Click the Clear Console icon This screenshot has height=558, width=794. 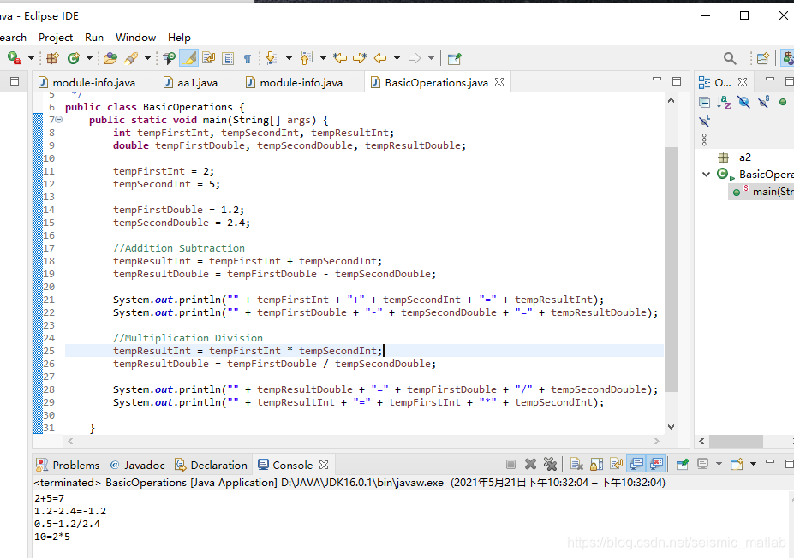[x=576, y=464]
